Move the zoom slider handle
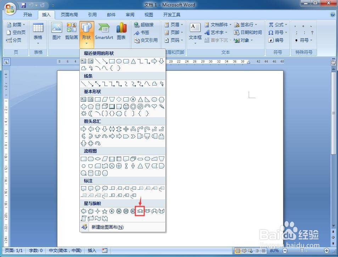This screenshot has height=257, width=338. pyautogui.click(x=302, y=251)
